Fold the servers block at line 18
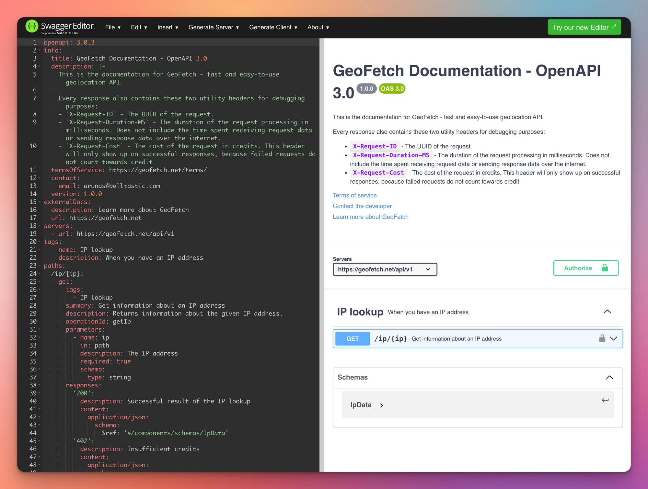The height and width of the screenshot is (489, 648). click(x=40, y=226)
